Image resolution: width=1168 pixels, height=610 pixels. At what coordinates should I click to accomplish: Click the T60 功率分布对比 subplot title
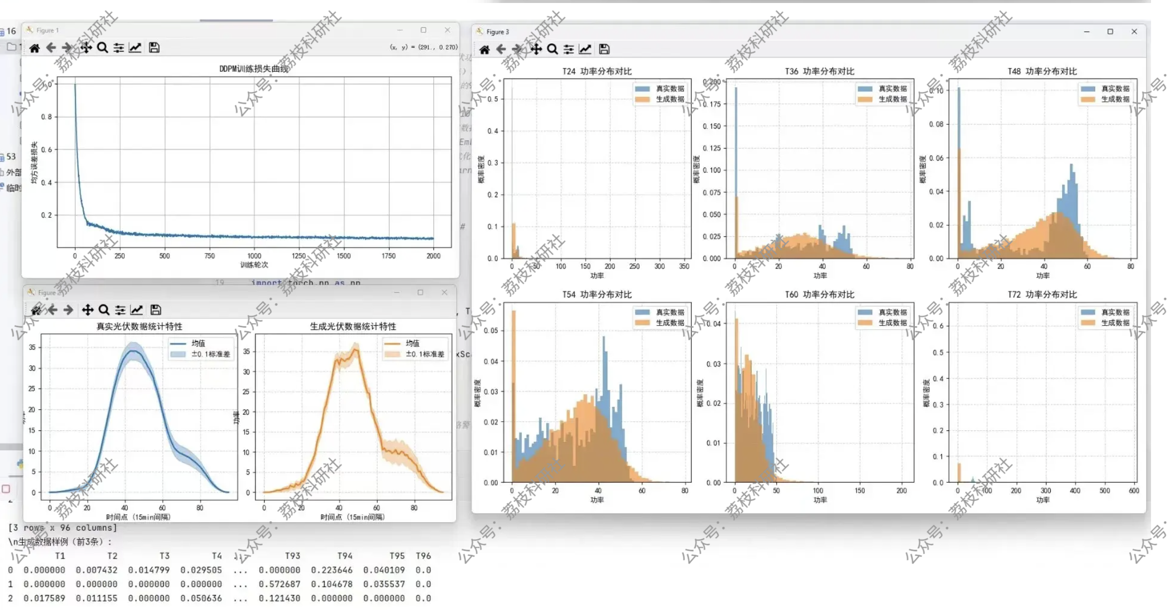pos(820,295)
